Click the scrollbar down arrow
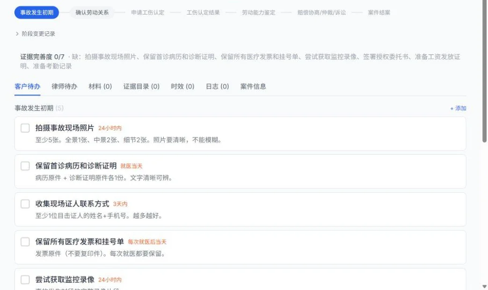The image size is (488, 290). [x=485, y=286]
